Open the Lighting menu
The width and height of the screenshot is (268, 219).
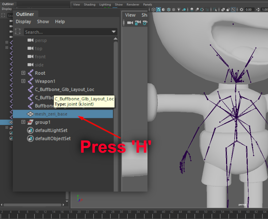click(105, 5)
